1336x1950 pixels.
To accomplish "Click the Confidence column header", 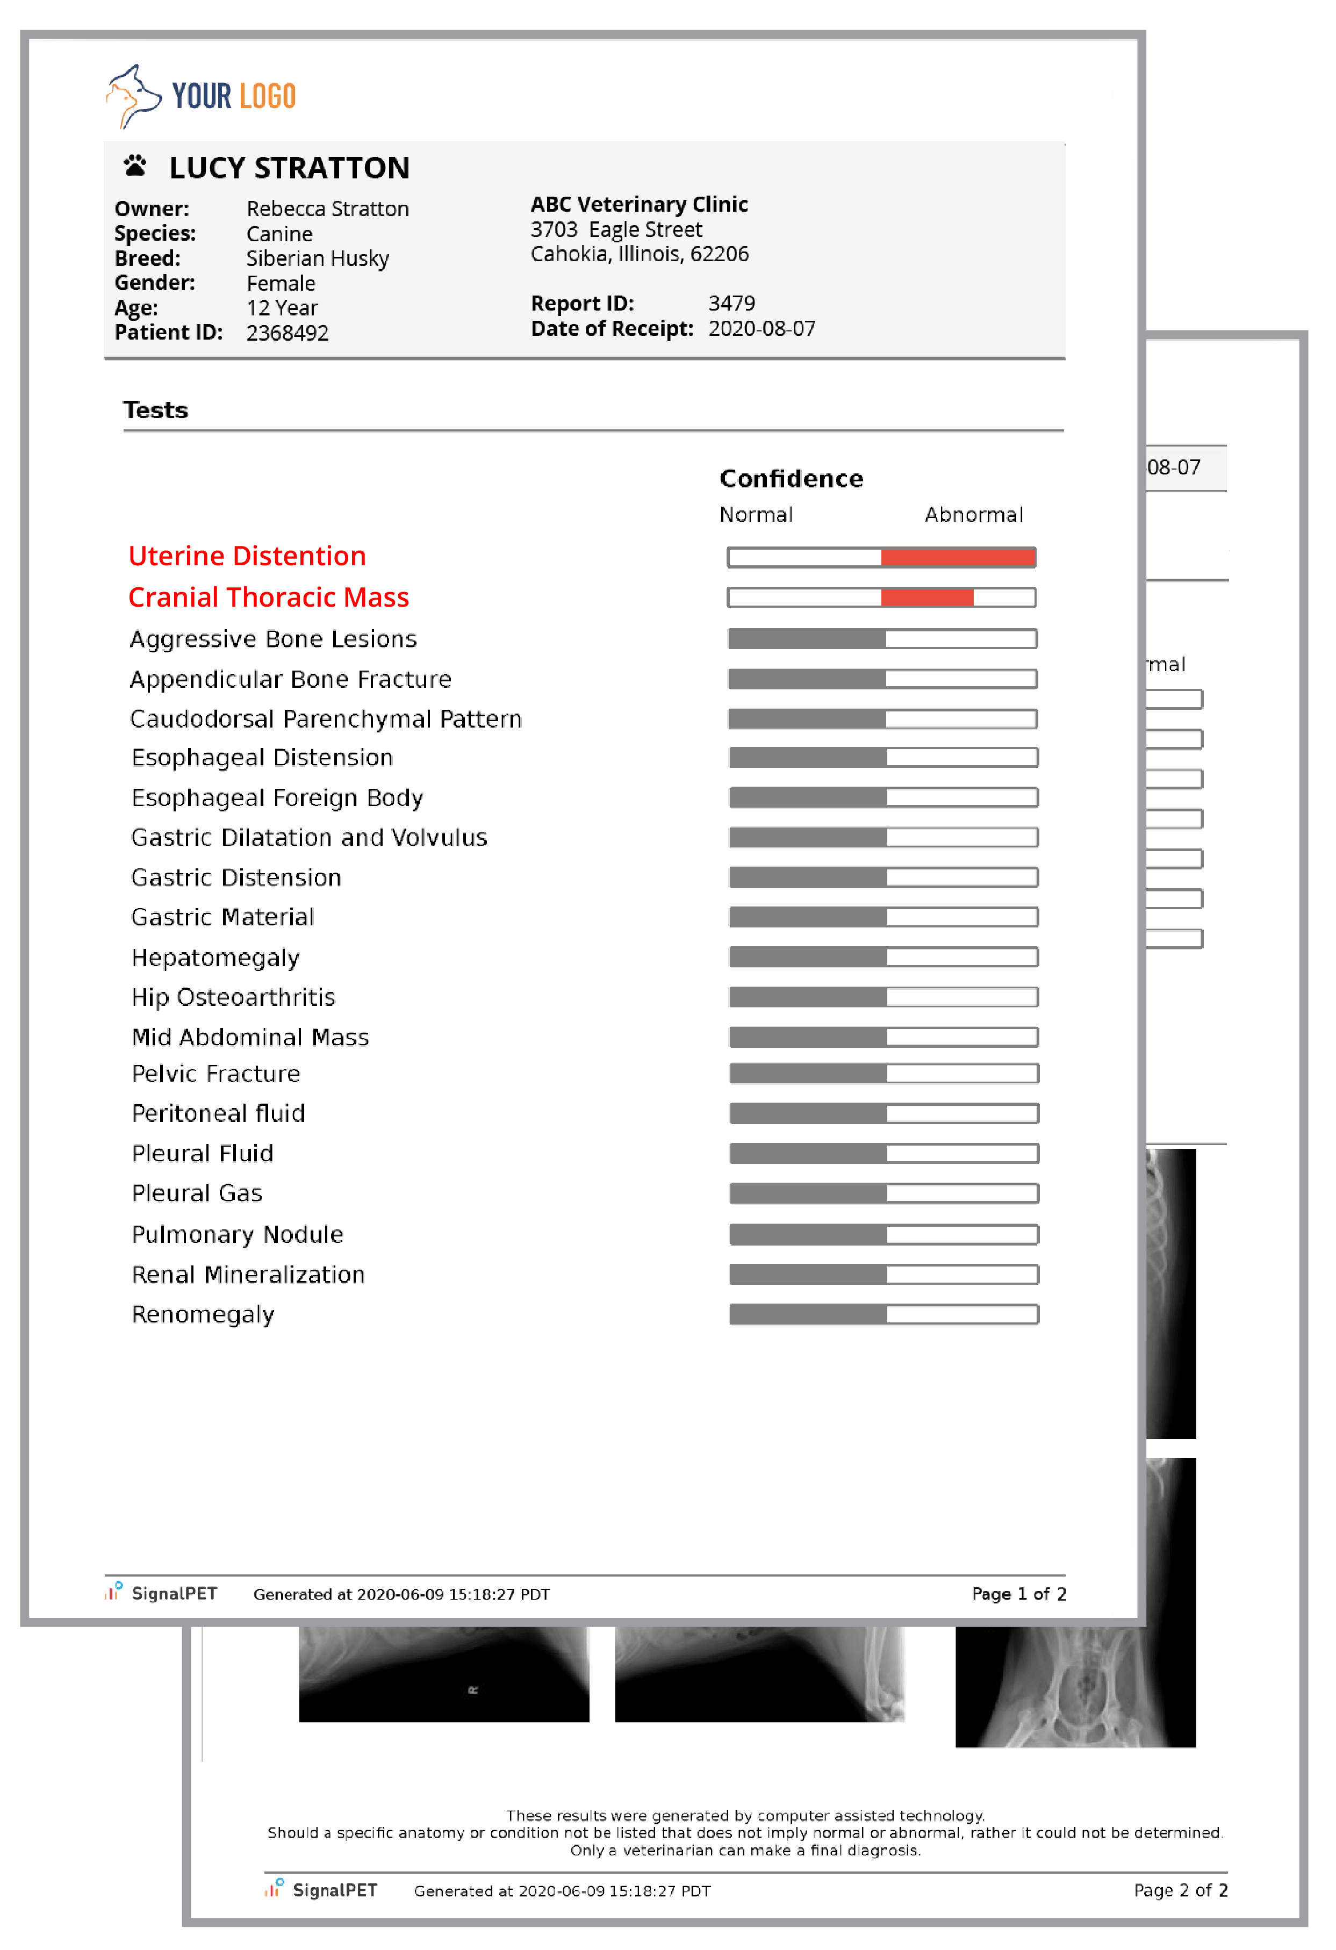I will 791,478.
